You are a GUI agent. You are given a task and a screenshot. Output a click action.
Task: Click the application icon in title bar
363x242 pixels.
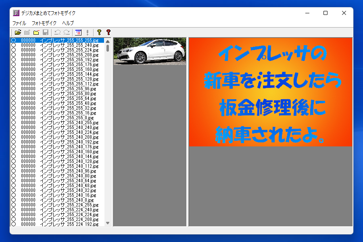16,13
